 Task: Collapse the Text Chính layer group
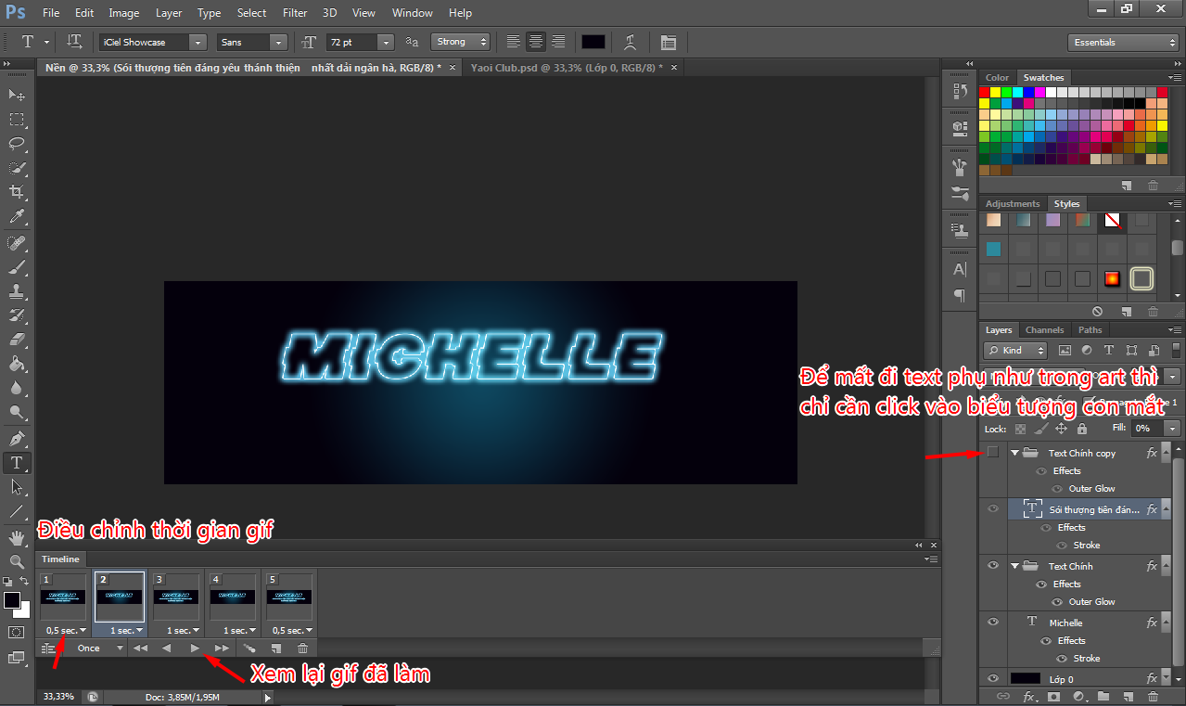click(1015, 566)
